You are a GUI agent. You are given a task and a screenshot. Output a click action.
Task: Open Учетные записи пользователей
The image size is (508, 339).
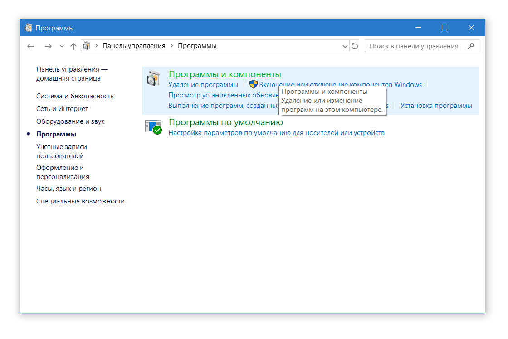[x=62, y=151]
